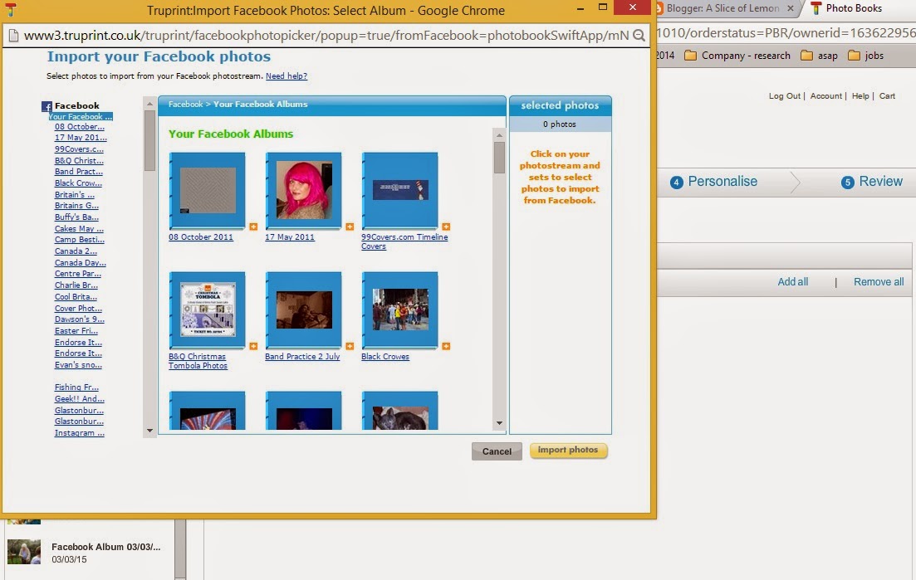Click the sidebar list scroll up arrow
The width and height of the screenshot is (916, 580).
click(149, 103)
